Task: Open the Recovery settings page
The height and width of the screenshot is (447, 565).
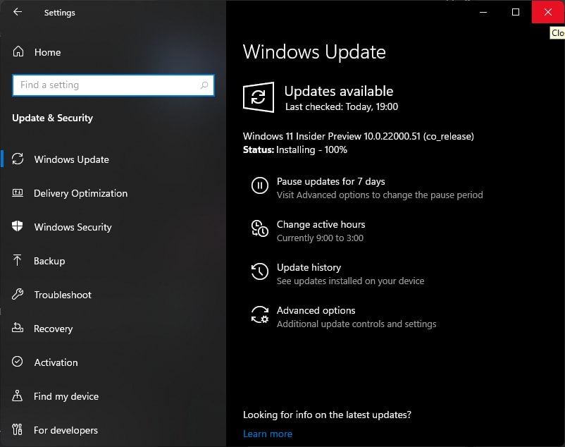Action: pos(53,329)
